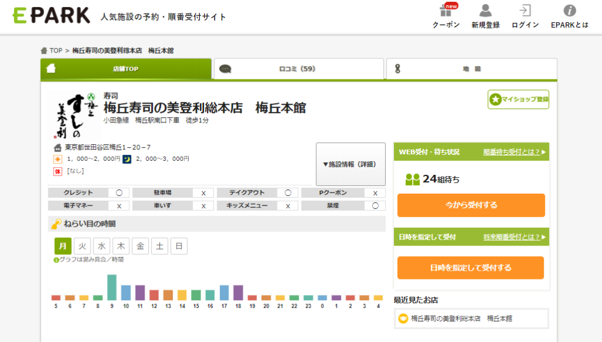The height and width of the screenshot is (342, 602).
Task: Click the star icon on マイショップ登録
Action: (495, 99)
